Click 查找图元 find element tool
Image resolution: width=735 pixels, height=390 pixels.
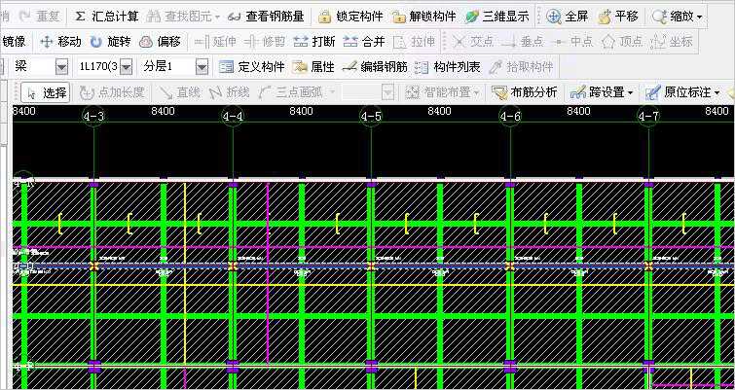pos(183,17)
